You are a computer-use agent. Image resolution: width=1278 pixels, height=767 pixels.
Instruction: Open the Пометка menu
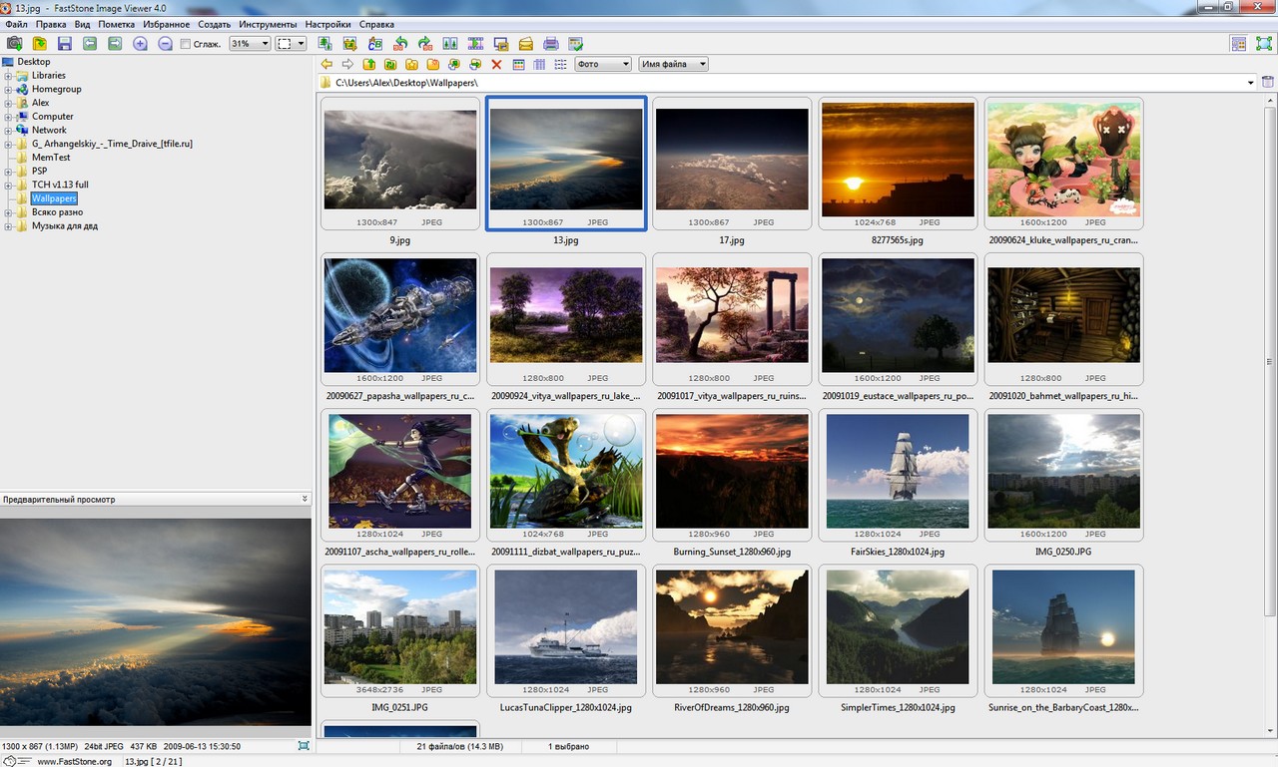(x=116, y=24)
